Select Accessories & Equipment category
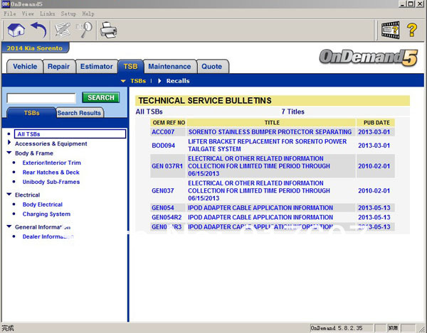This screenshot has height=333, width=427. [51, 143]
